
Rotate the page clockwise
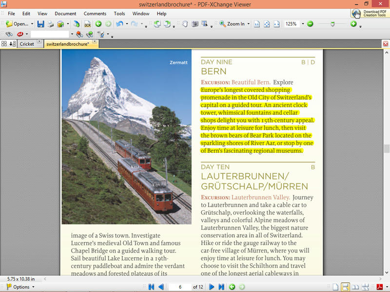(167, 24)
